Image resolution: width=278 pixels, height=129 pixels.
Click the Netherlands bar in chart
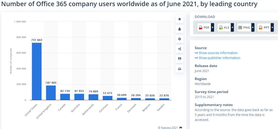point(93,97)
